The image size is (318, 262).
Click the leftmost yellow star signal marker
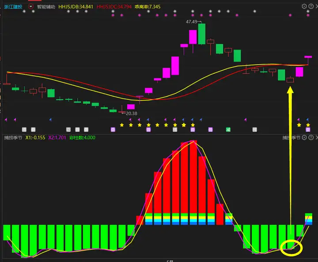tap(121, 125)
